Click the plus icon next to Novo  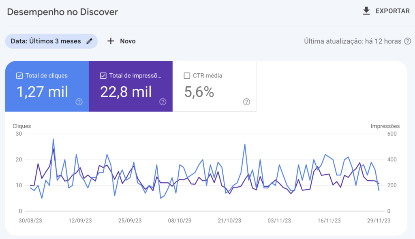click(111, 41)
